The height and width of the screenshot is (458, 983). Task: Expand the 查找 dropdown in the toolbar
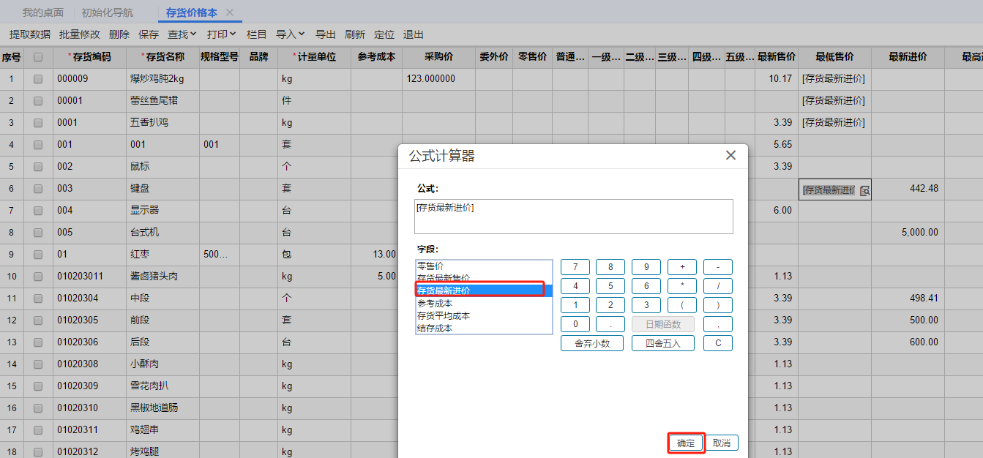click(182, 34)
